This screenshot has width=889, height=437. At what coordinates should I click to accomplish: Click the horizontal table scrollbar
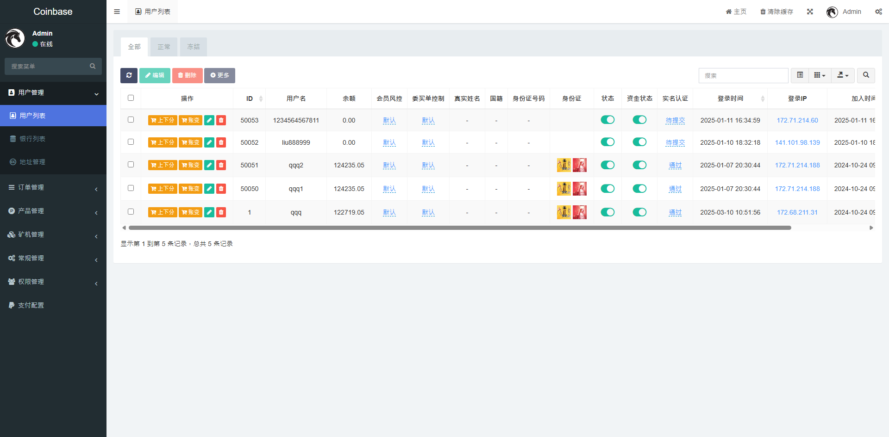[x=460, y=228]
